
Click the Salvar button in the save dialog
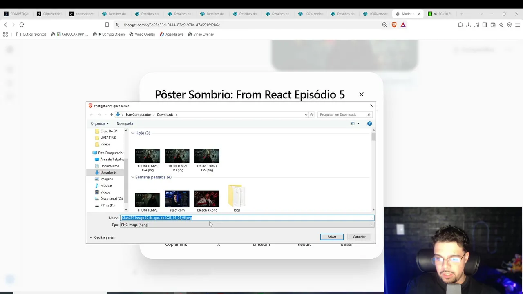[332, 237]
